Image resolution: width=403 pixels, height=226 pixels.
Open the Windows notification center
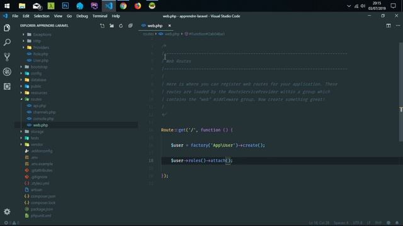point(393,6)
